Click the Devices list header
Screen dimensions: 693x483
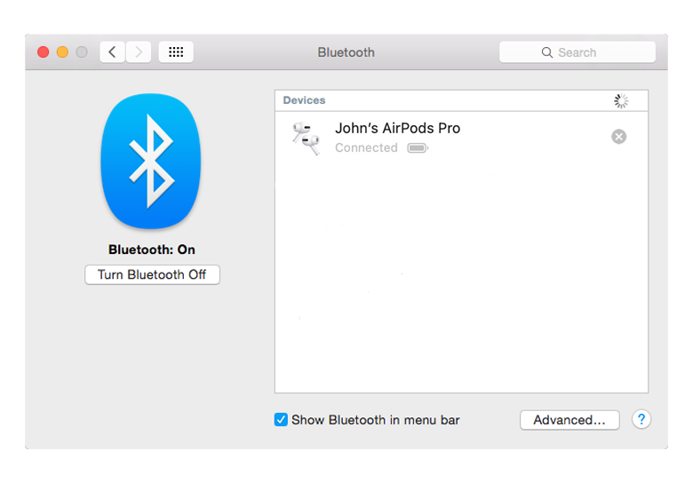tap(305, 100)
